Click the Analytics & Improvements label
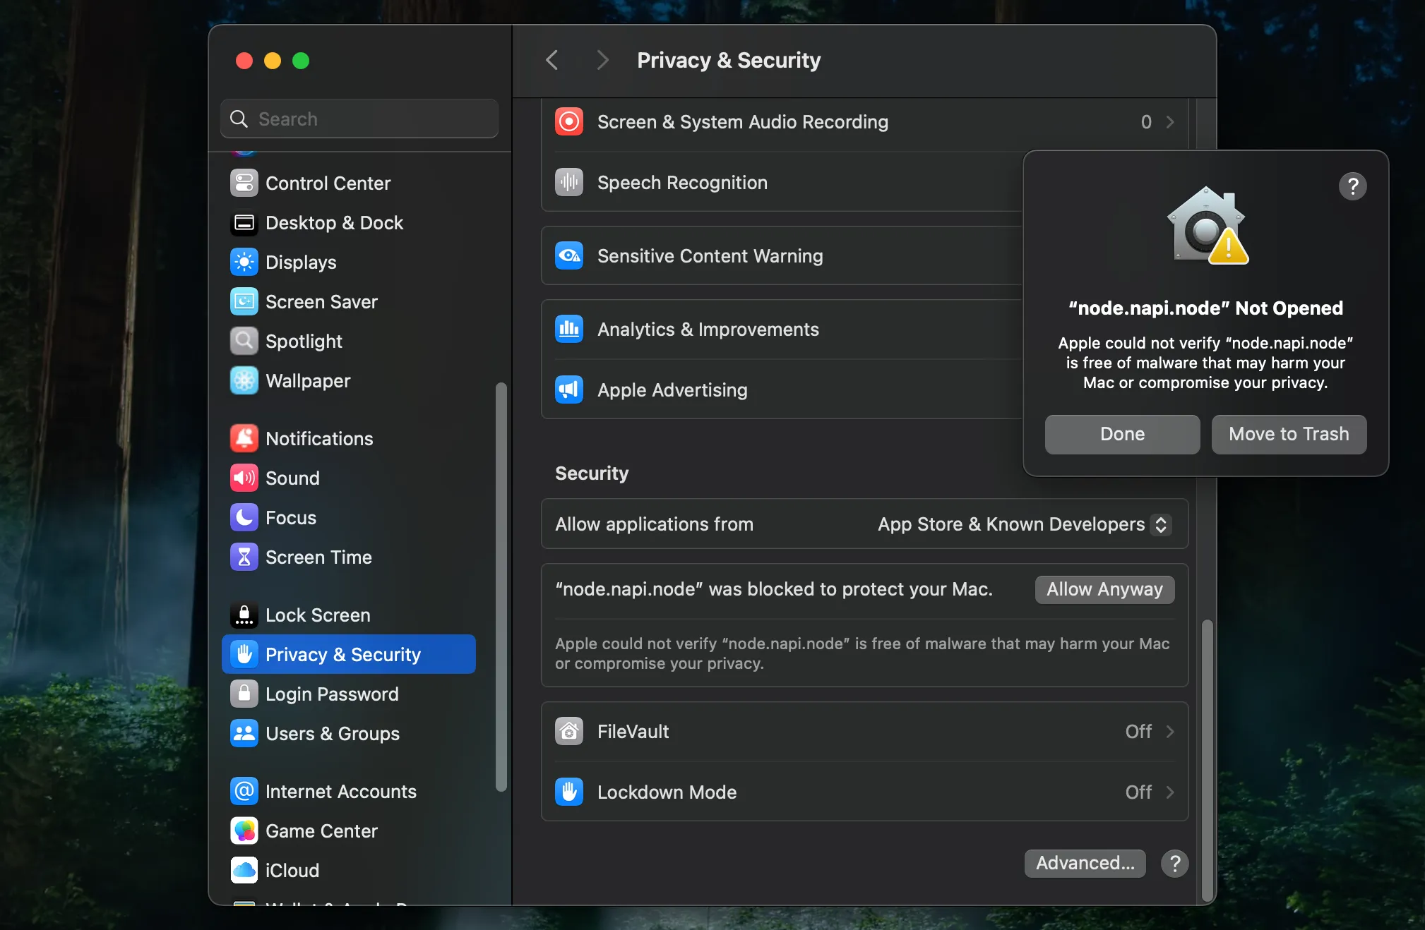This screenshot has width=1425, height=930. coord(708,330)
